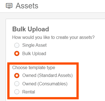
Task: Click the Rental label text
Action: click(x=29, y=92)
